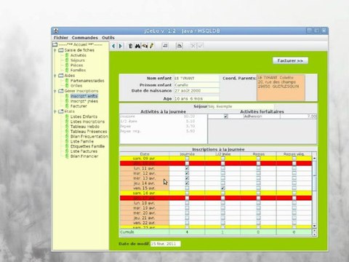Open the Bilan Fréquentation report
The height and width of the screenshot is (262, 349).
89,137
